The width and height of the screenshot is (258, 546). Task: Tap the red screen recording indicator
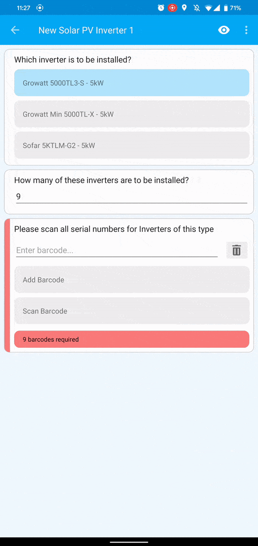tap(172, 8)
